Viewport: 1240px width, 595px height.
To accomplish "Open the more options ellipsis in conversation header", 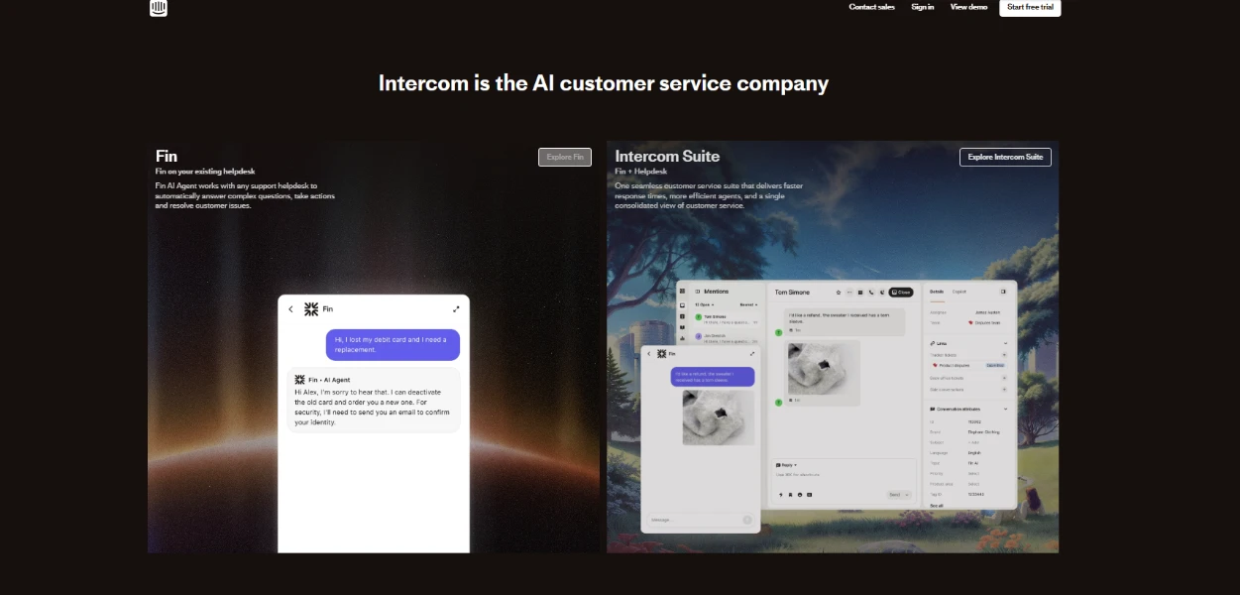I will (849, 292).
